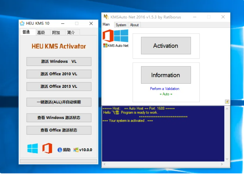Click the console scroll-right arrow

222,164
